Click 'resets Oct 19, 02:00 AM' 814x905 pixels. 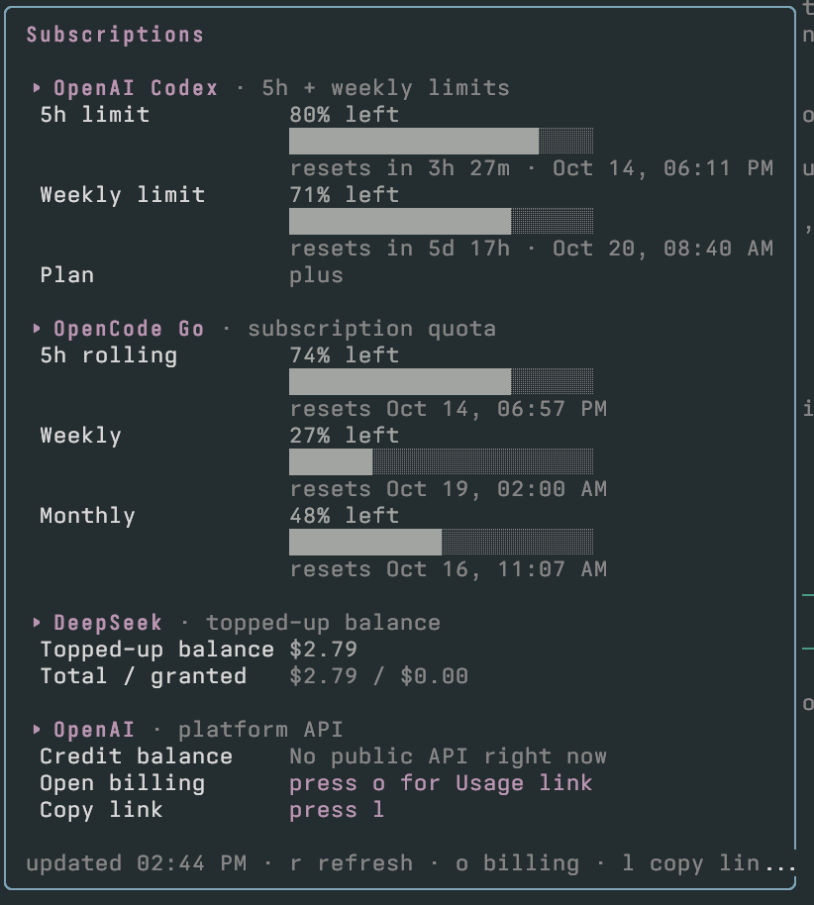(448, 489)
